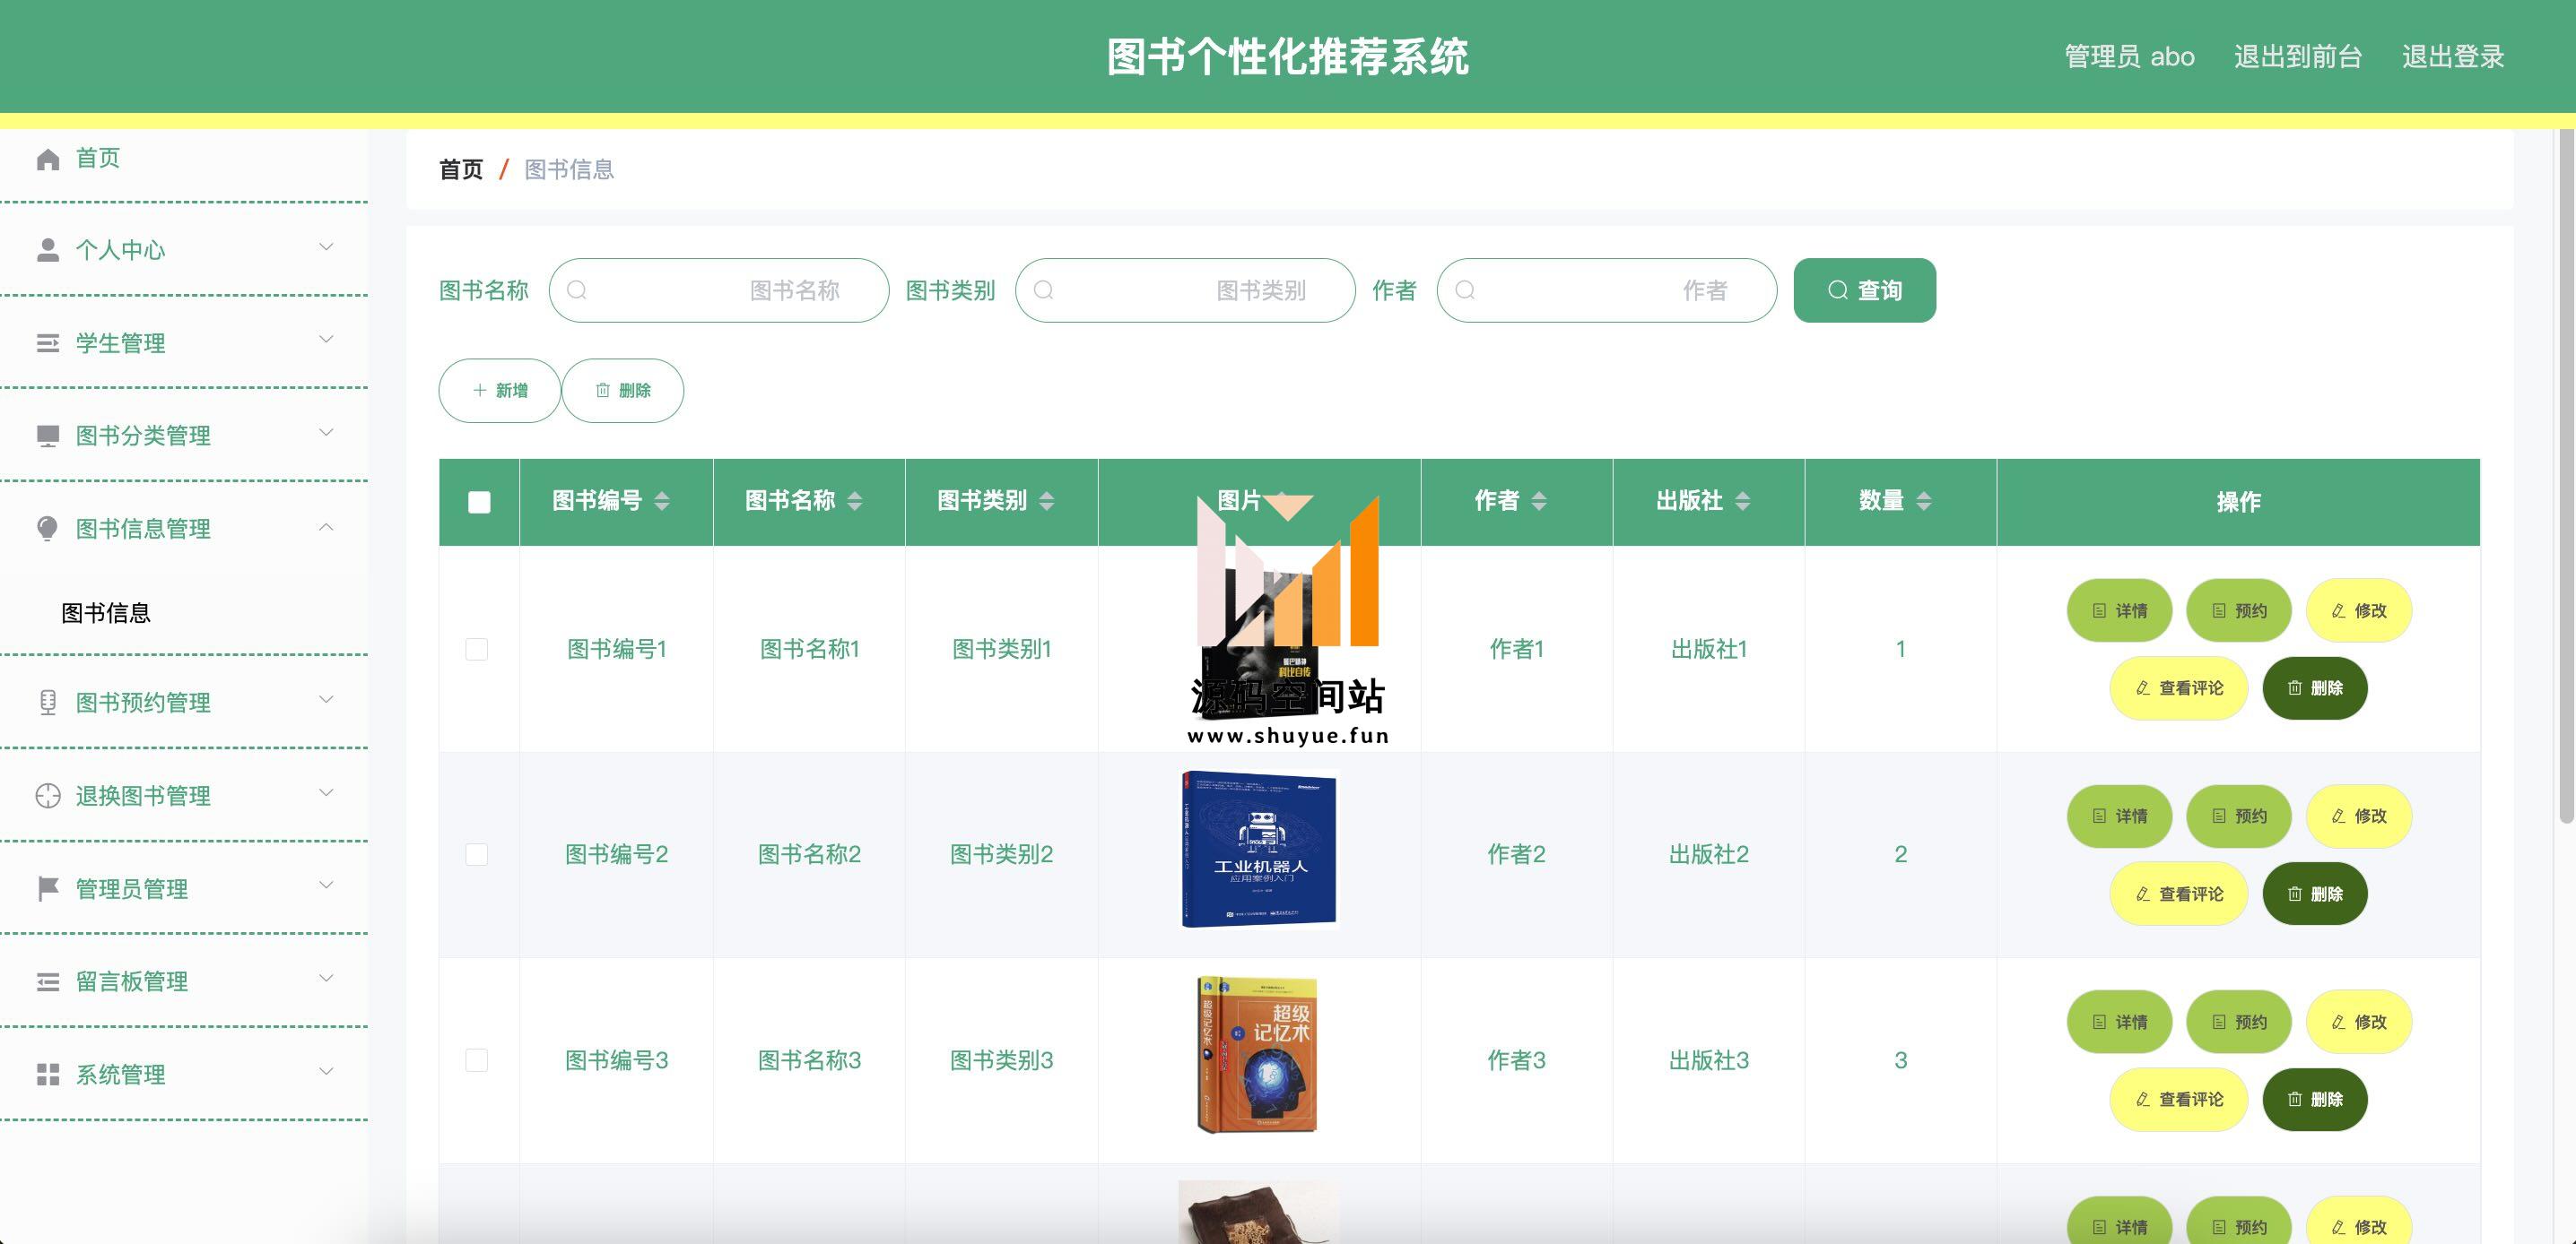The height and width of the screenshot is (1244, 2576).
Task: Click 详情 for 图书编号1 row
Action: [2119, 610]
